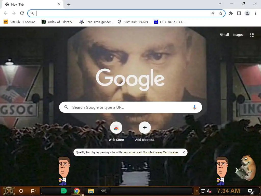Open File Explorer from the taskbar

[91, 191]
